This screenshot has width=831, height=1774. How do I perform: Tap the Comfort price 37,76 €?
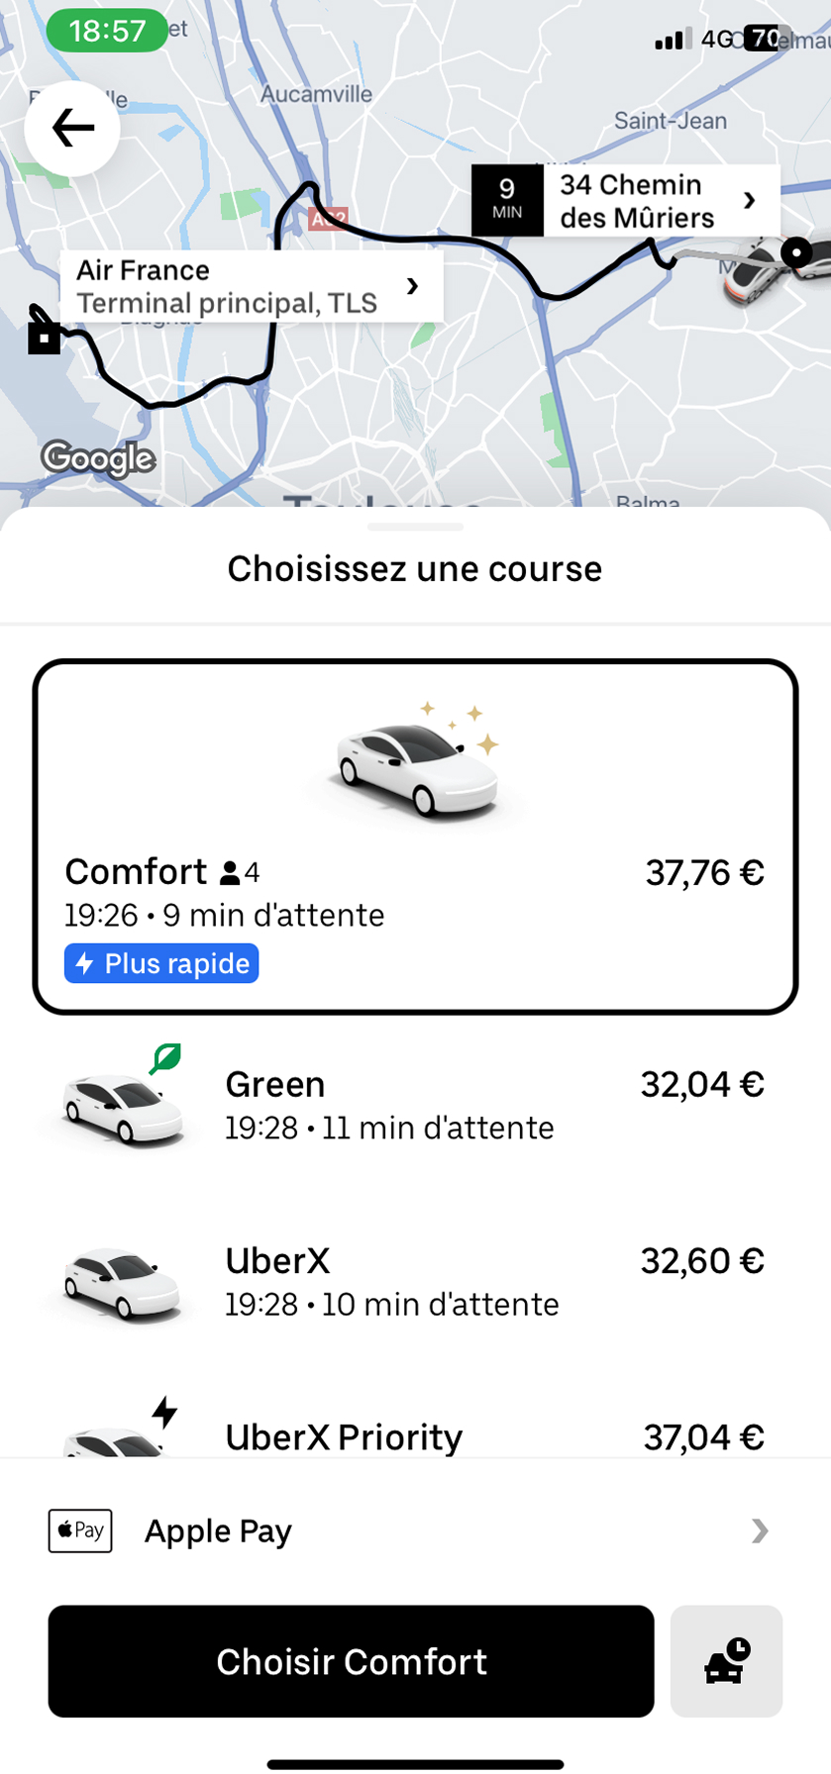pyautogui.click(x=704, y=873)
